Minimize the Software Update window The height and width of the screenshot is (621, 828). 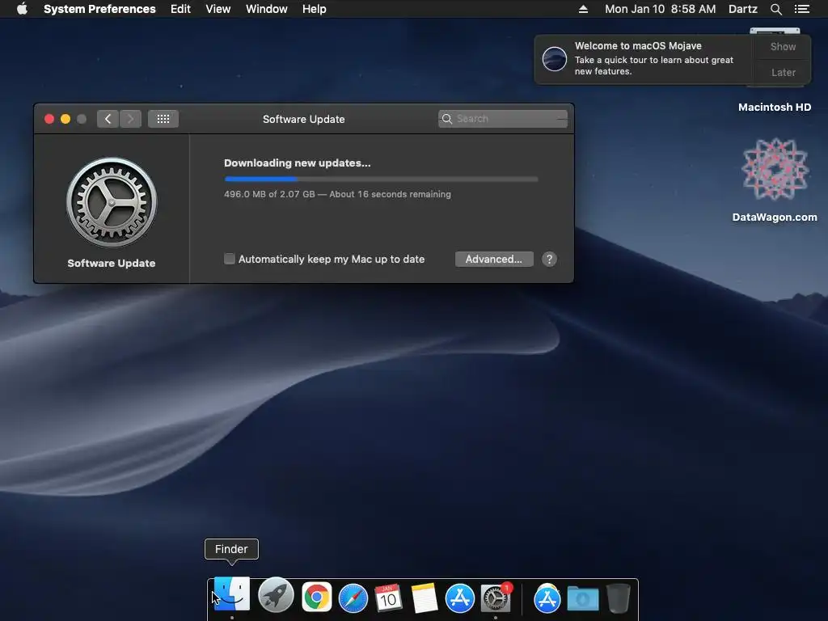pyautogui.click(x=65, y=119)
